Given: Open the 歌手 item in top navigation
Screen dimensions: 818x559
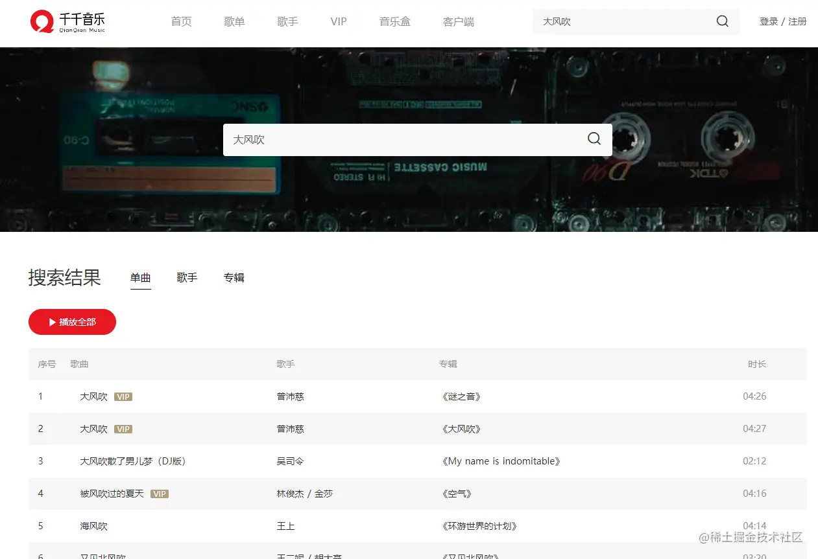Looking at the screenshot, I should click(288, 21).
